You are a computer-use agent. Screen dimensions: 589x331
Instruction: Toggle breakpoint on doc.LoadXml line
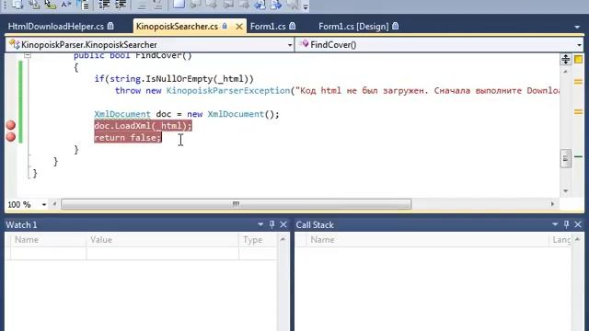tap(11, 125)
